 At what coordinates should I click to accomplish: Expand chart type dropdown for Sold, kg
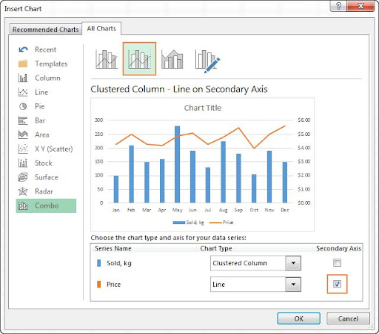(293, 263)
